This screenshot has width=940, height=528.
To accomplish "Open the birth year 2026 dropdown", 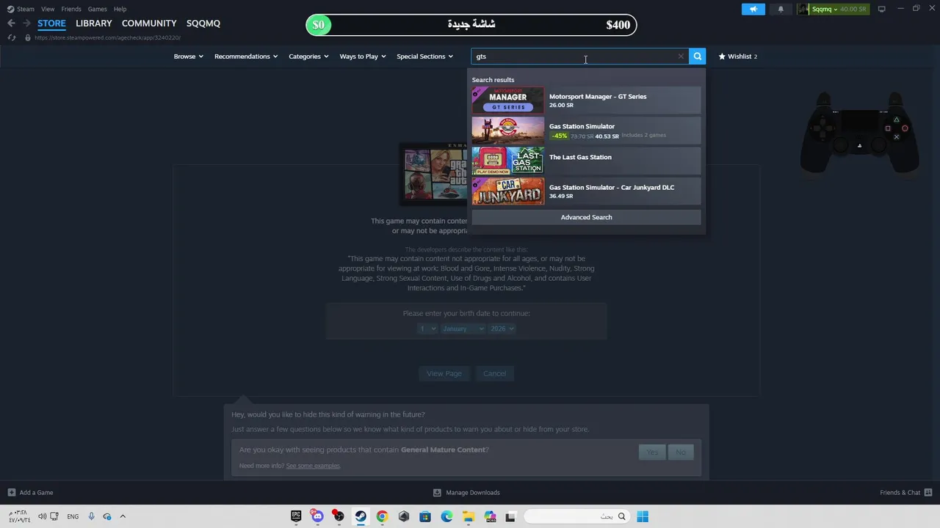I will (502, 329).
